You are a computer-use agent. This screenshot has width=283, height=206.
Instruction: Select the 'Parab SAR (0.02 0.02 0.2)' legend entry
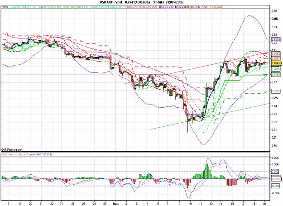tap(141, 7)
